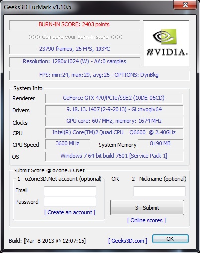Click the Compare your burn-in score link
Image resolution: width=200 pixels, height=253 pixels.
coord(76,37)
